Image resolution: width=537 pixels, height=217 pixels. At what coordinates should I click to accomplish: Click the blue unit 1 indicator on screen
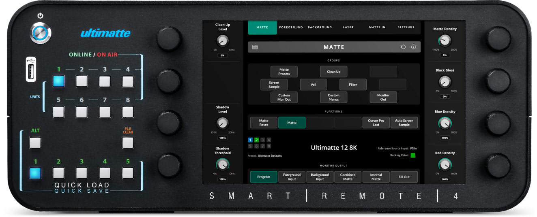[250, 140]
